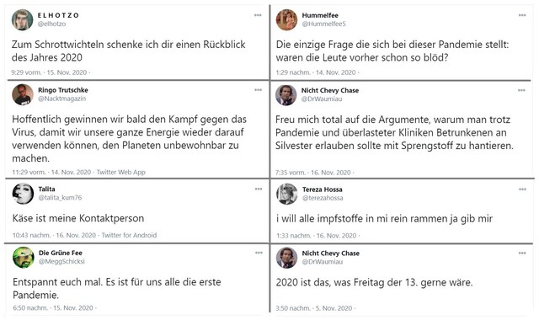The width and height of the screenshot is (539, 320).
Task: Click the Ringo Trutschke display name
Action: (x=63, y=90)
